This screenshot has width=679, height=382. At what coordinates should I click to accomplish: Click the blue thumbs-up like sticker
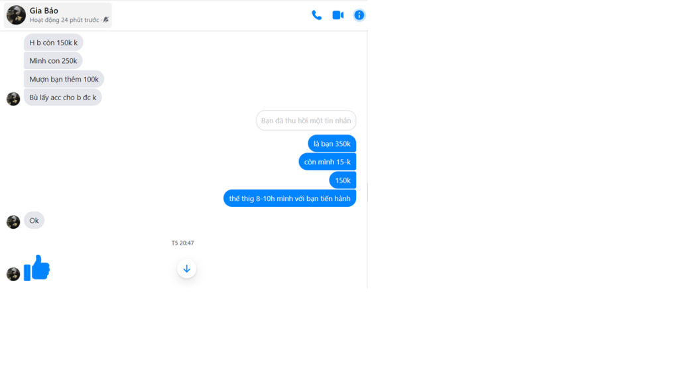point(37,268)
